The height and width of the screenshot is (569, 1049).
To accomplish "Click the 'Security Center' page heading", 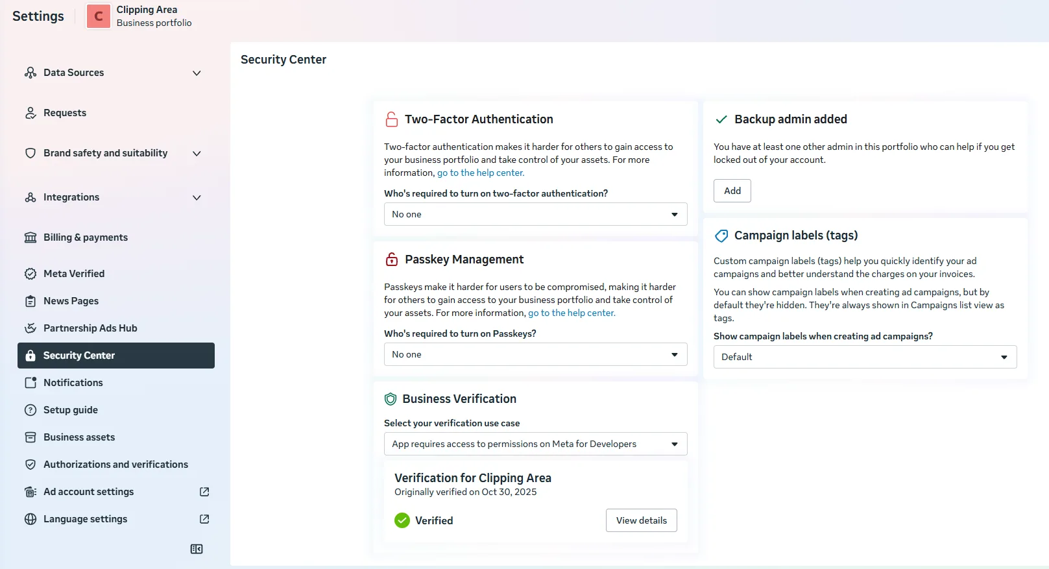I will (283, 60).
